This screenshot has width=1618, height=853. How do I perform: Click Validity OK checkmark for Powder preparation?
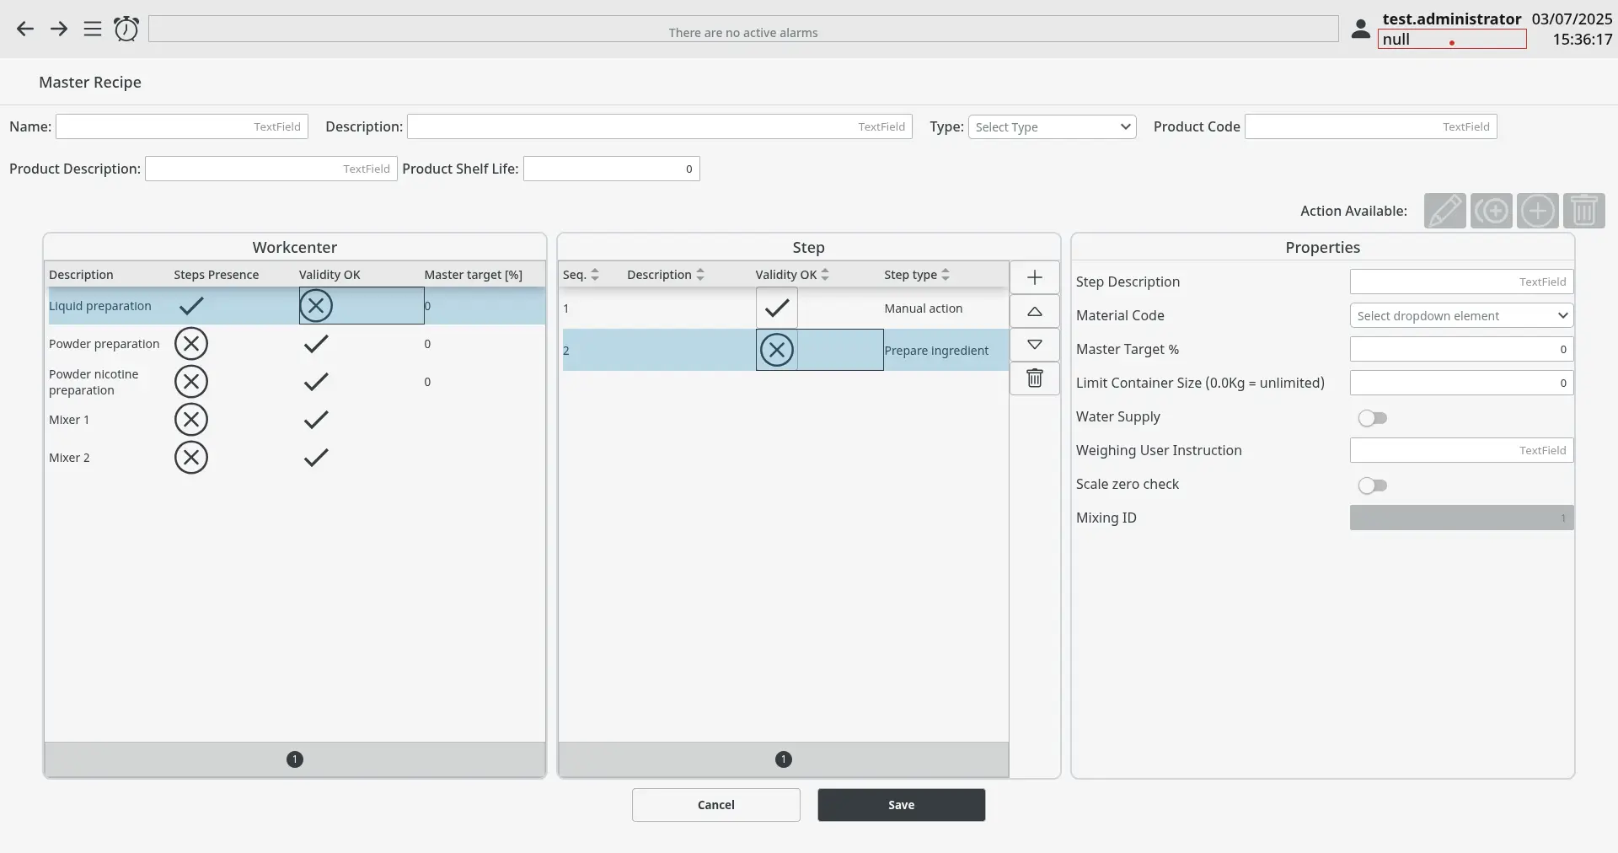(x=316, y=344)
